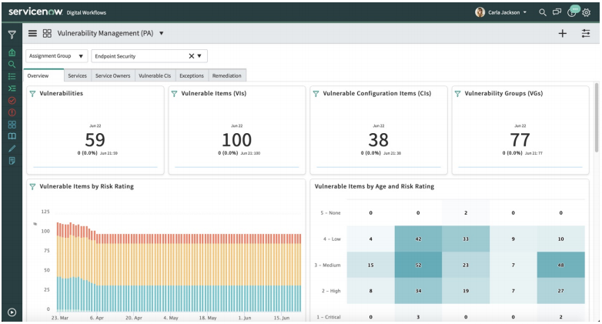Screen dimensions: 602x324
Task: Click the red exclamation alert sidebar icon
Action: point(12,112)
